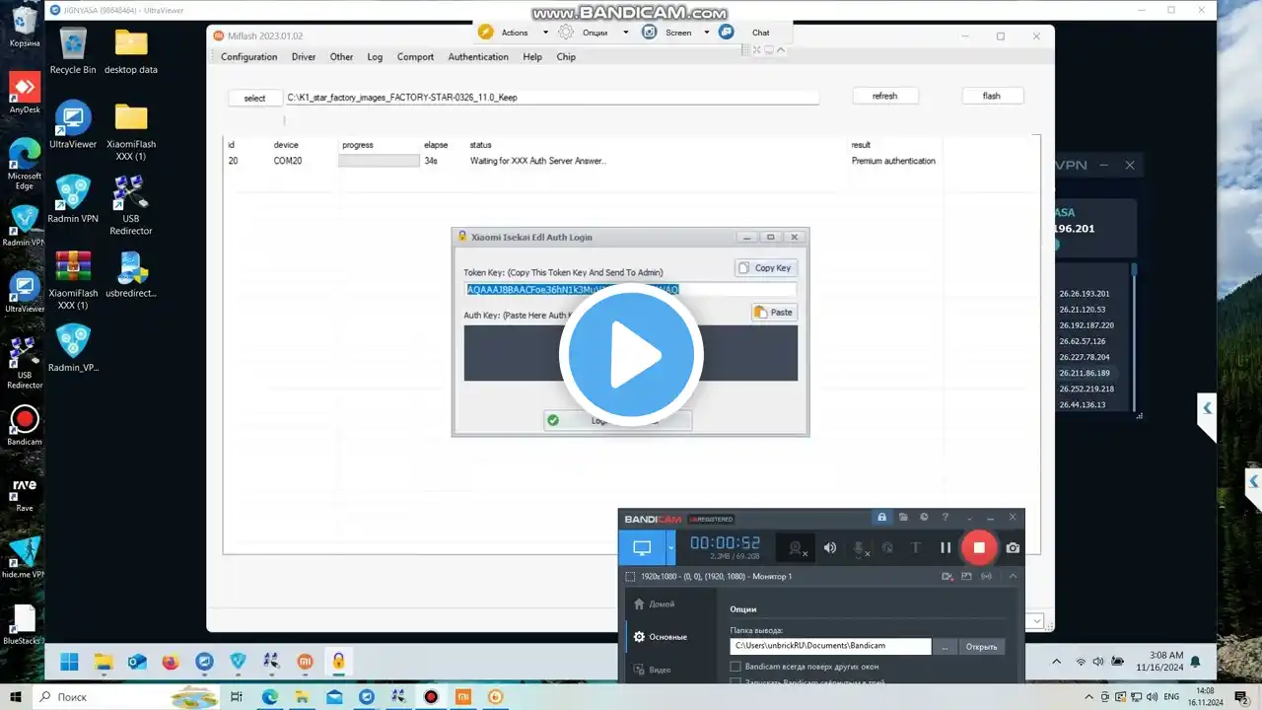Click Bandicam scheduled recording clock icon
Viewport: 1262px width, 710px height.
924,518
